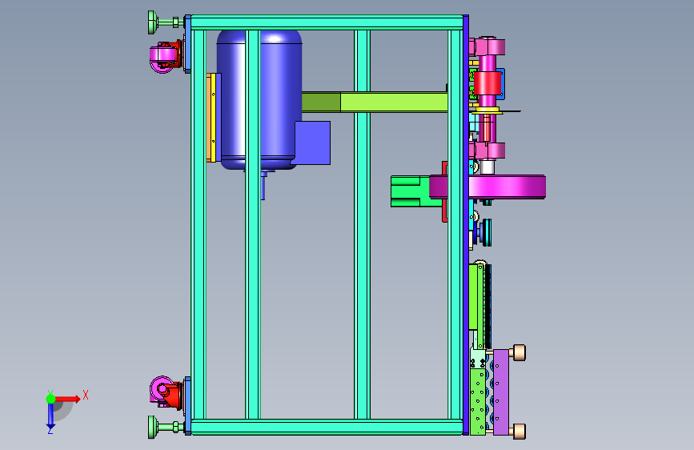Select the green perforated plate at bottom right

(x=478, y=402)
